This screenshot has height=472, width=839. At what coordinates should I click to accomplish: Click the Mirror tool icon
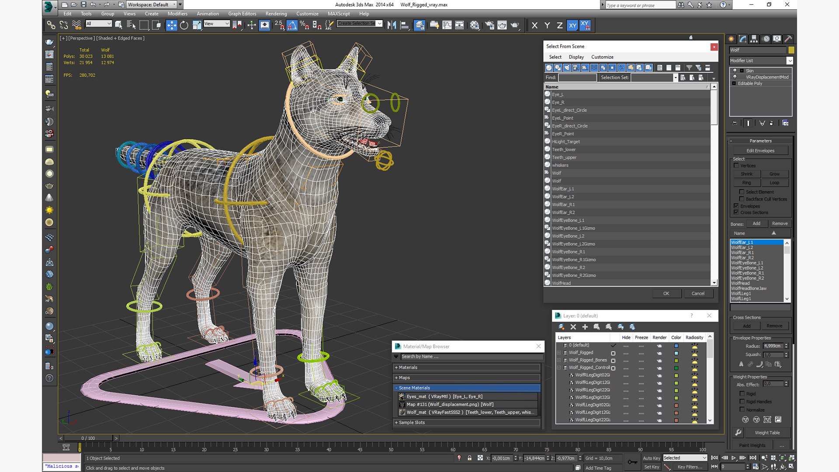coord(392,25)
